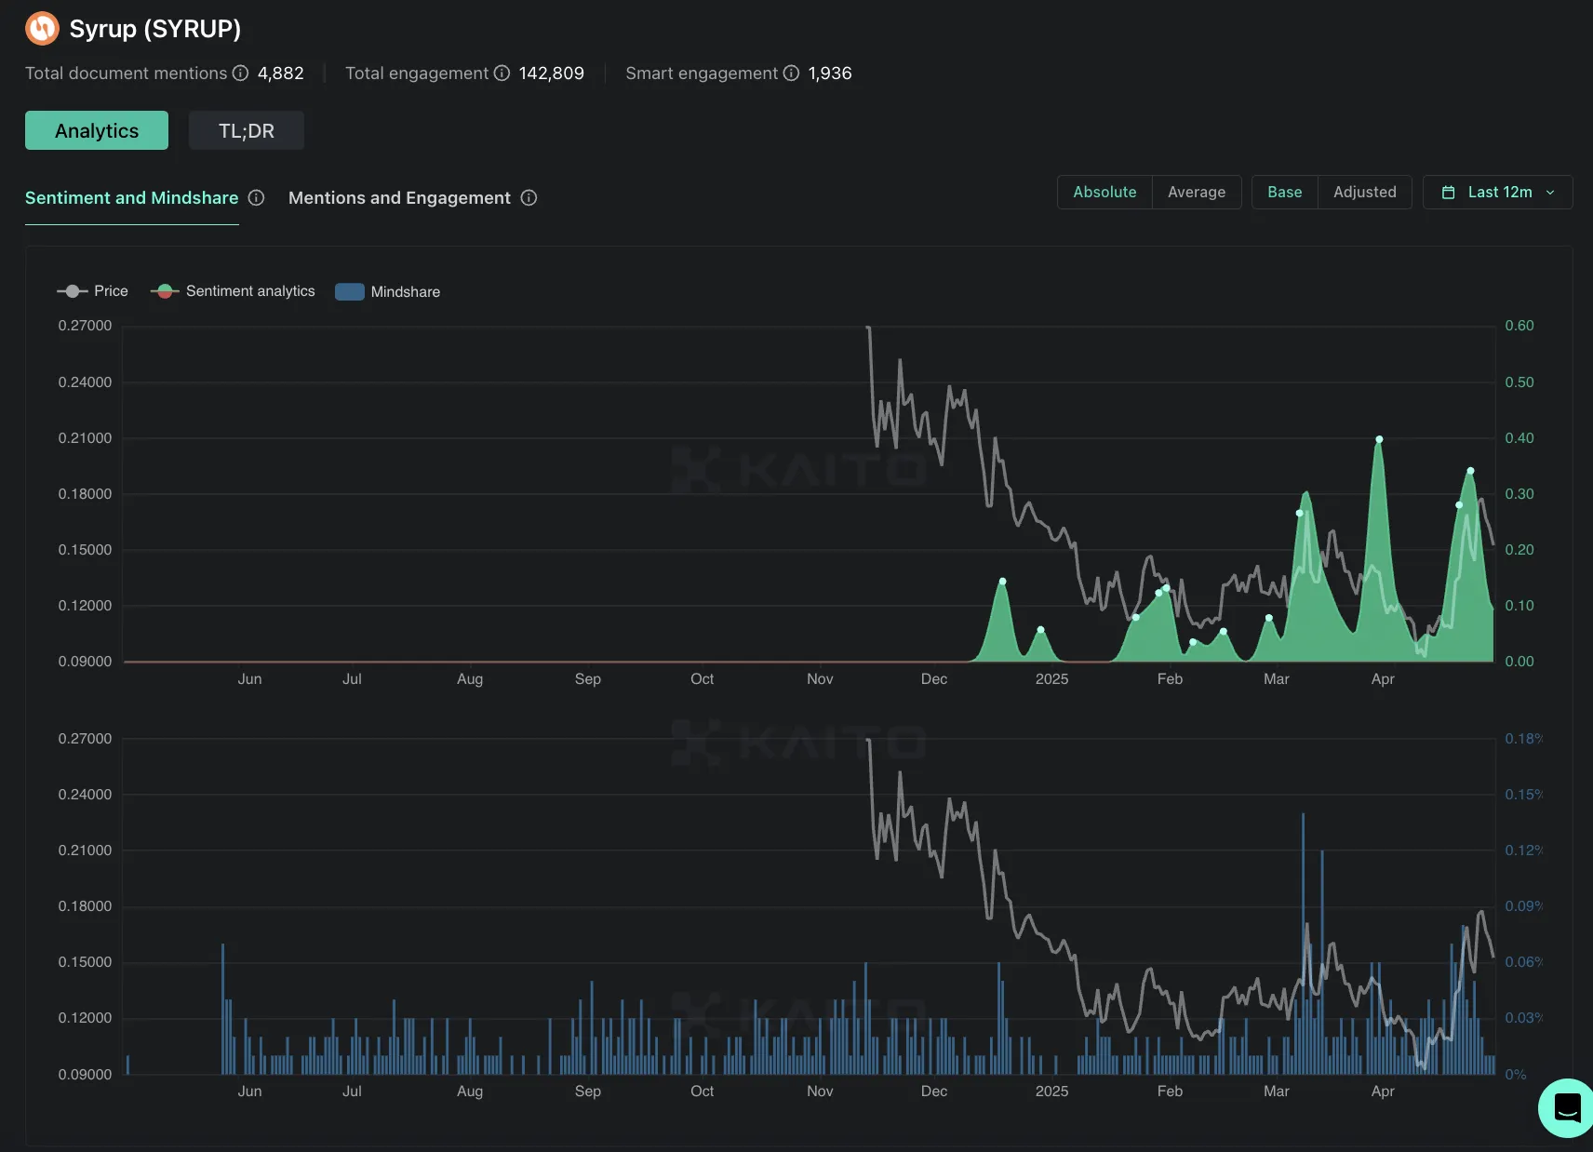
Task: Expand the Last 12m chevron arrow
Action: click(x=1550, y=193)
